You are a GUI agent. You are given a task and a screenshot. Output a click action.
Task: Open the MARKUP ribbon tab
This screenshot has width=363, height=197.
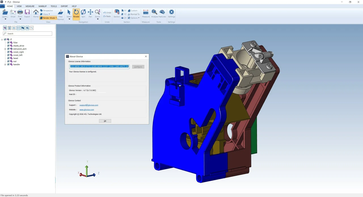(43, 6)
